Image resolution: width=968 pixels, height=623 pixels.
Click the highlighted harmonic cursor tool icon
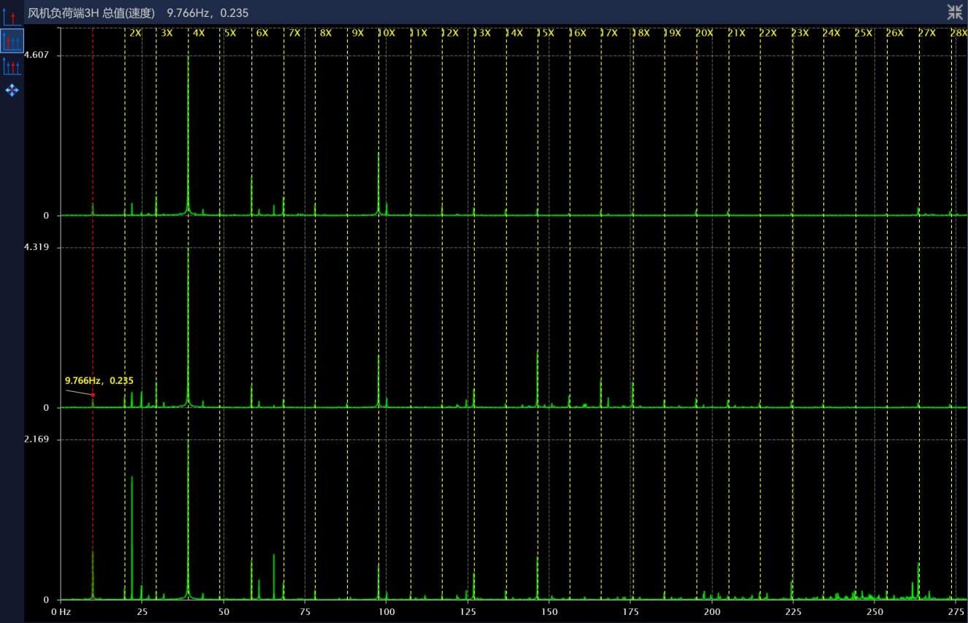(x=12, y=41)
